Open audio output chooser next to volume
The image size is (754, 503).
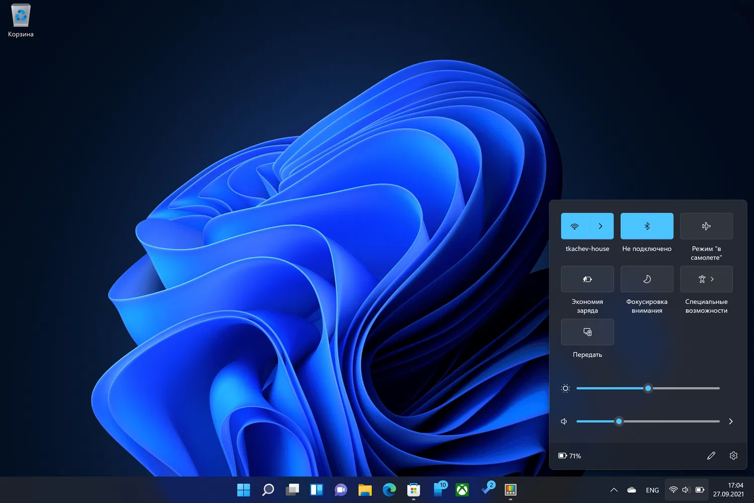pyautogui.click(x=730, y=422)
